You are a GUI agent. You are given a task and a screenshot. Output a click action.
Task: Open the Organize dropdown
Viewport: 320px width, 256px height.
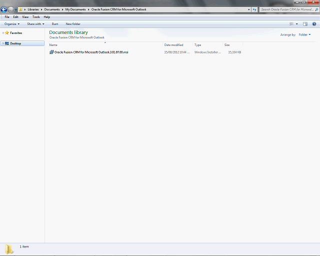(12, 24)
